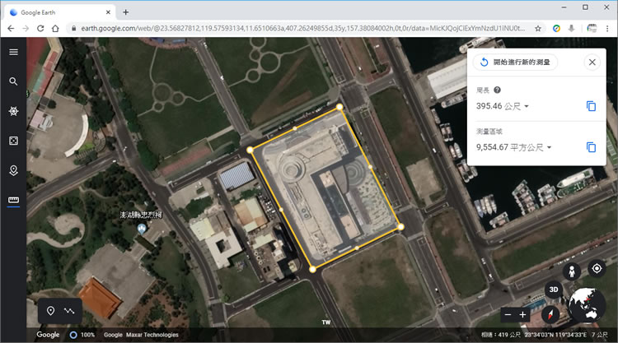Copy the area value 9,554.67
This screenshot has width=618, height=343.
click(x=591, y=147)
